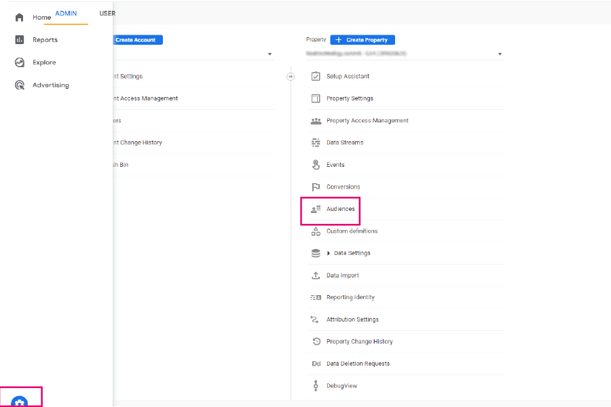Open the Property Access Management link
Viewport: 611px width, 407px height.
click(x=367, y=121)
